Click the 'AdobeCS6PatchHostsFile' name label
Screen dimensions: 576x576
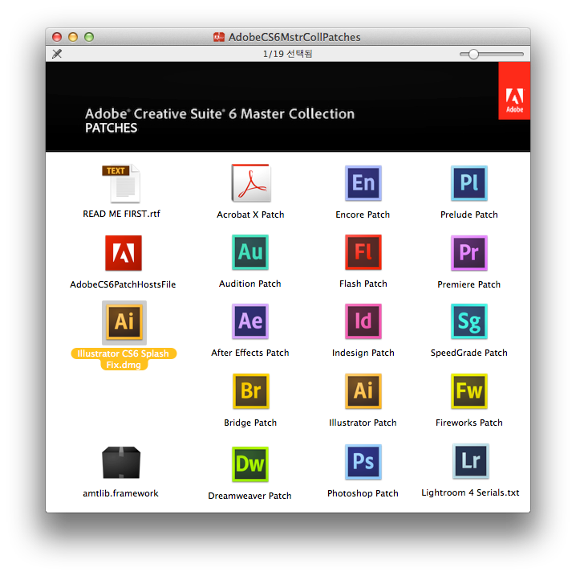pyautogui.click(x=123, y=284)
